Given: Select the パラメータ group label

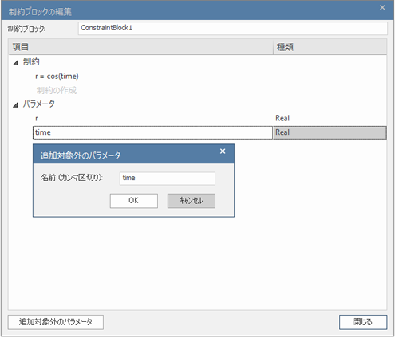Looking at the screenshot, I should tap(39, 104).
